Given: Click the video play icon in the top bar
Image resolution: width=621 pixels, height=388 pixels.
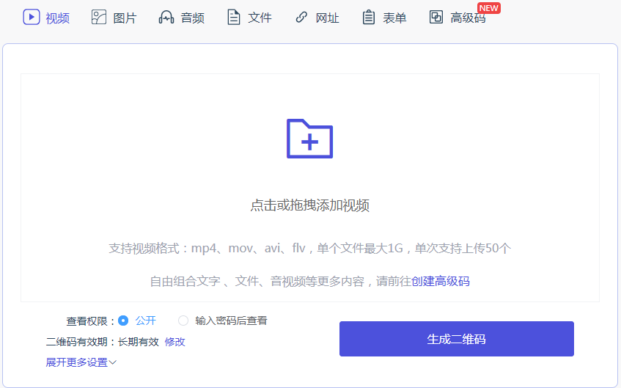Looking at the screenshot, I should tap(31, 17).
